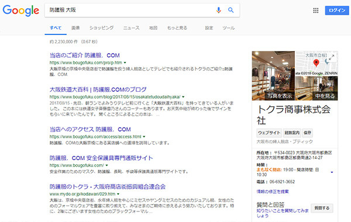351x222 pixels.
Task: Open result 当店へのアクセス 防護服．COM
Action: coord(90,129)
